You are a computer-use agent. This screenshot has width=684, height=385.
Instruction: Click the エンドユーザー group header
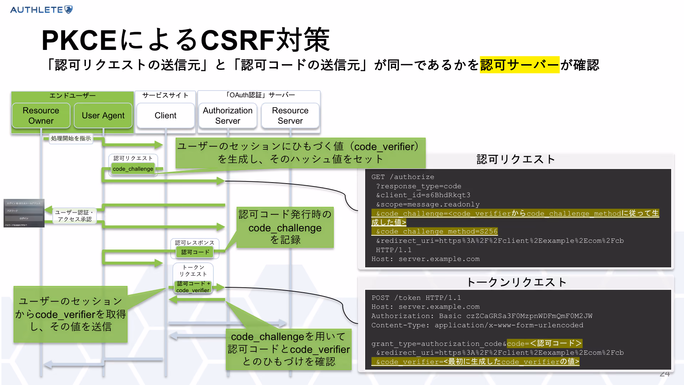pos(72,96)
